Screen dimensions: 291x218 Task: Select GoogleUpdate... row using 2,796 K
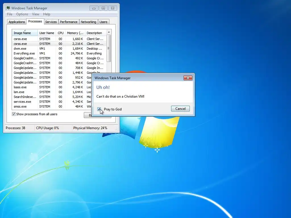[52, 82]
